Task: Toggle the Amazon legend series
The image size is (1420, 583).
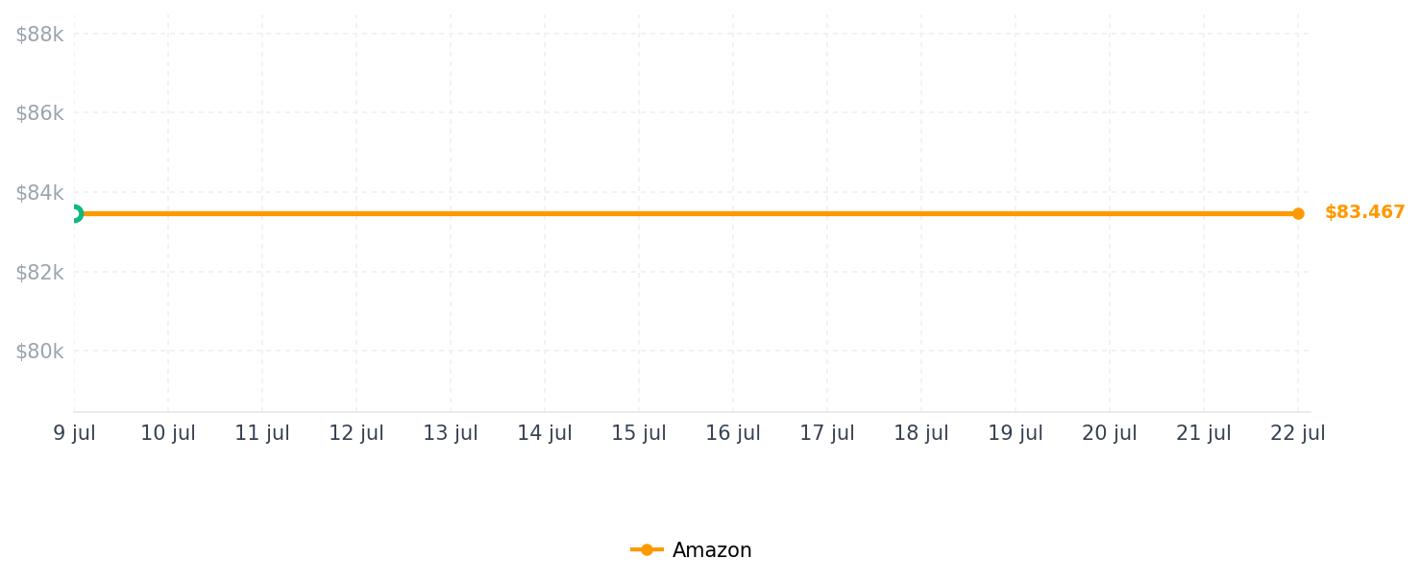Action: click(x=692, y=550)
